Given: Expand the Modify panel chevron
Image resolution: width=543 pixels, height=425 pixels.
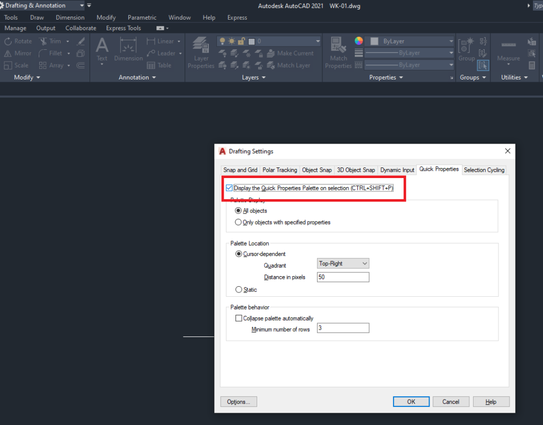Looking at the screenshot, I should [38, 77].
